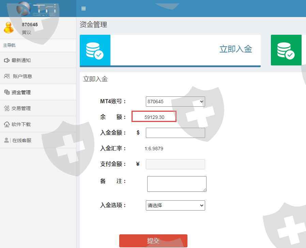
Task: Click the green database check icon
Action: 286,50
